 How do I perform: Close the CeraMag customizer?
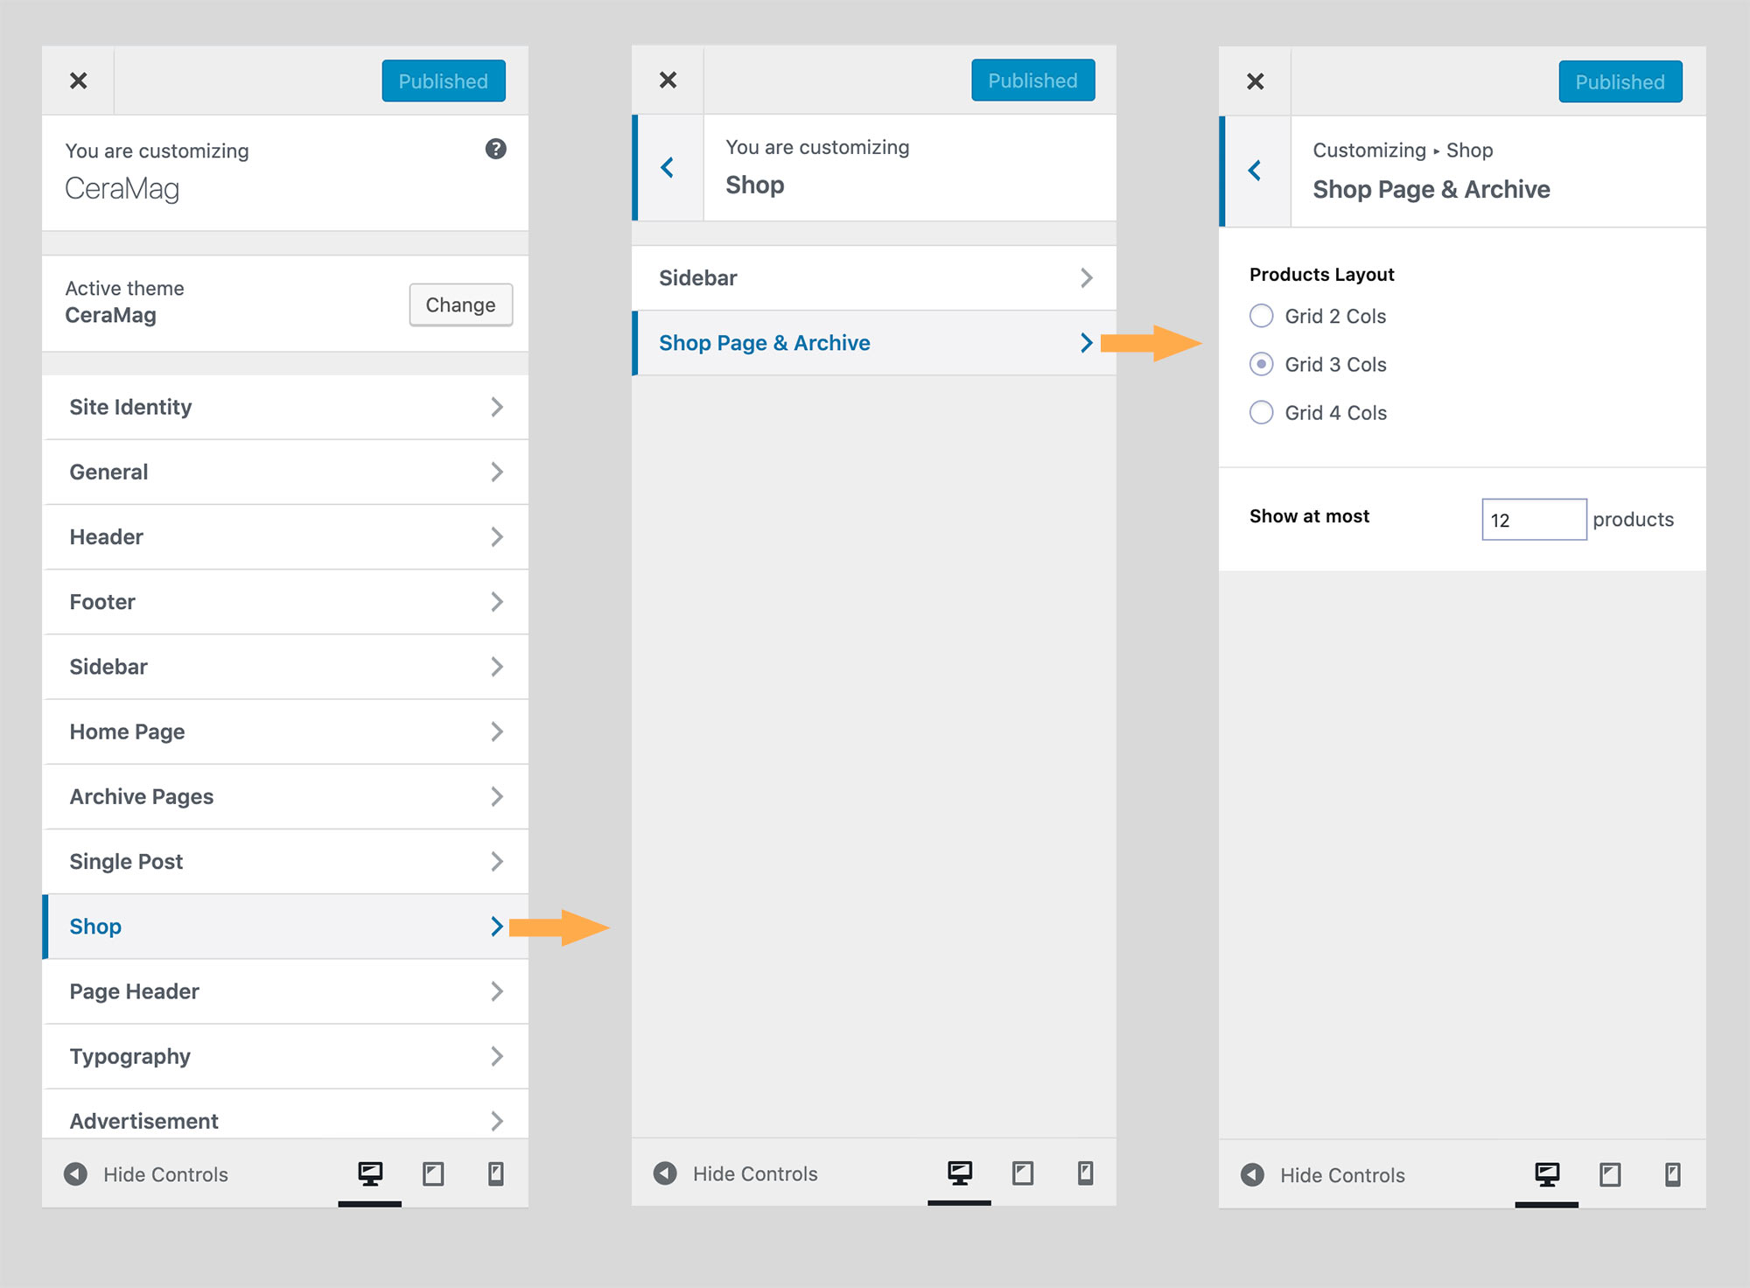(x=78, y=80)
